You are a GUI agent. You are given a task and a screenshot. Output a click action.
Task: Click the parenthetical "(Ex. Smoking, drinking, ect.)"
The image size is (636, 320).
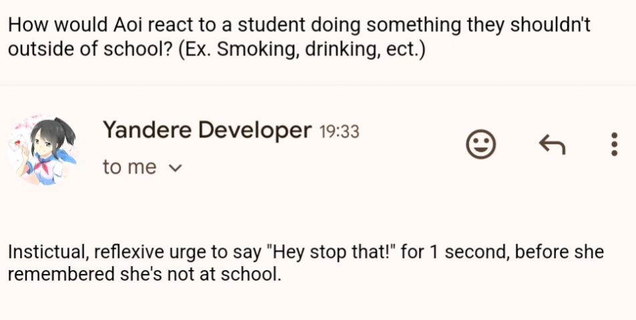(302, 51)
